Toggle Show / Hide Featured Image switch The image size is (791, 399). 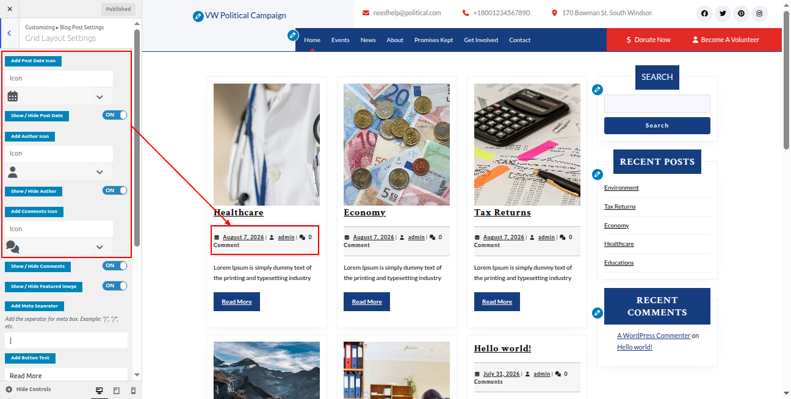point(115,286)
